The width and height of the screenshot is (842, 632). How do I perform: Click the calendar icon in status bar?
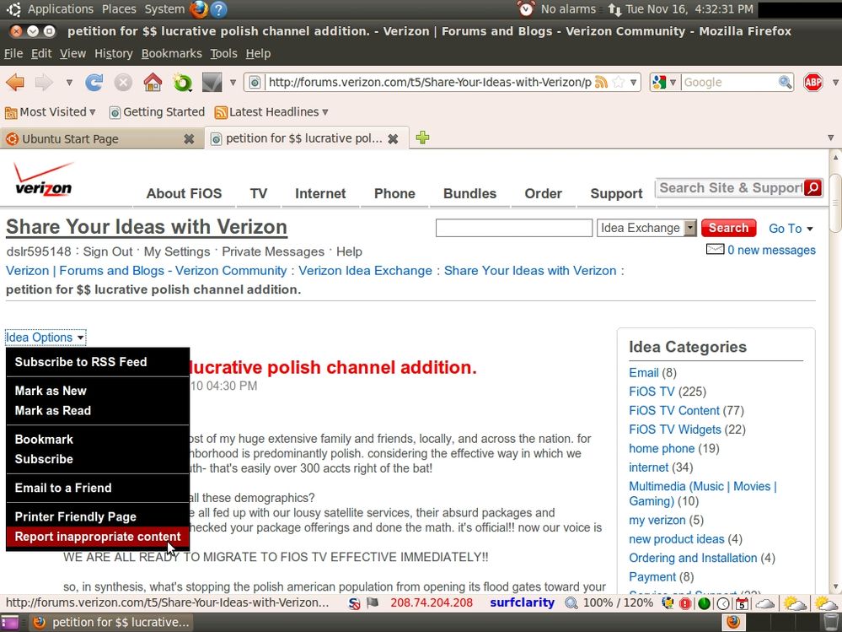pyautogui.click(x=742, y=603)
